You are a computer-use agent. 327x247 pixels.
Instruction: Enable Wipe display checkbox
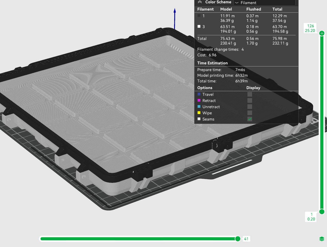point(250,113)
